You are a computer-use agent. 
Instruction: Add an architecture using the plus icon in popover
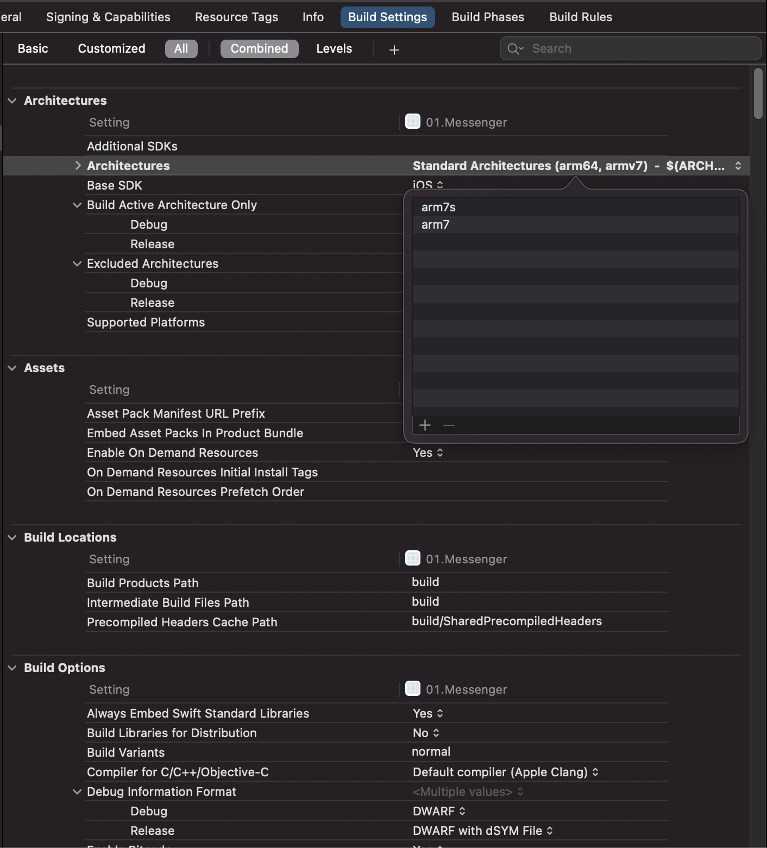424,425
